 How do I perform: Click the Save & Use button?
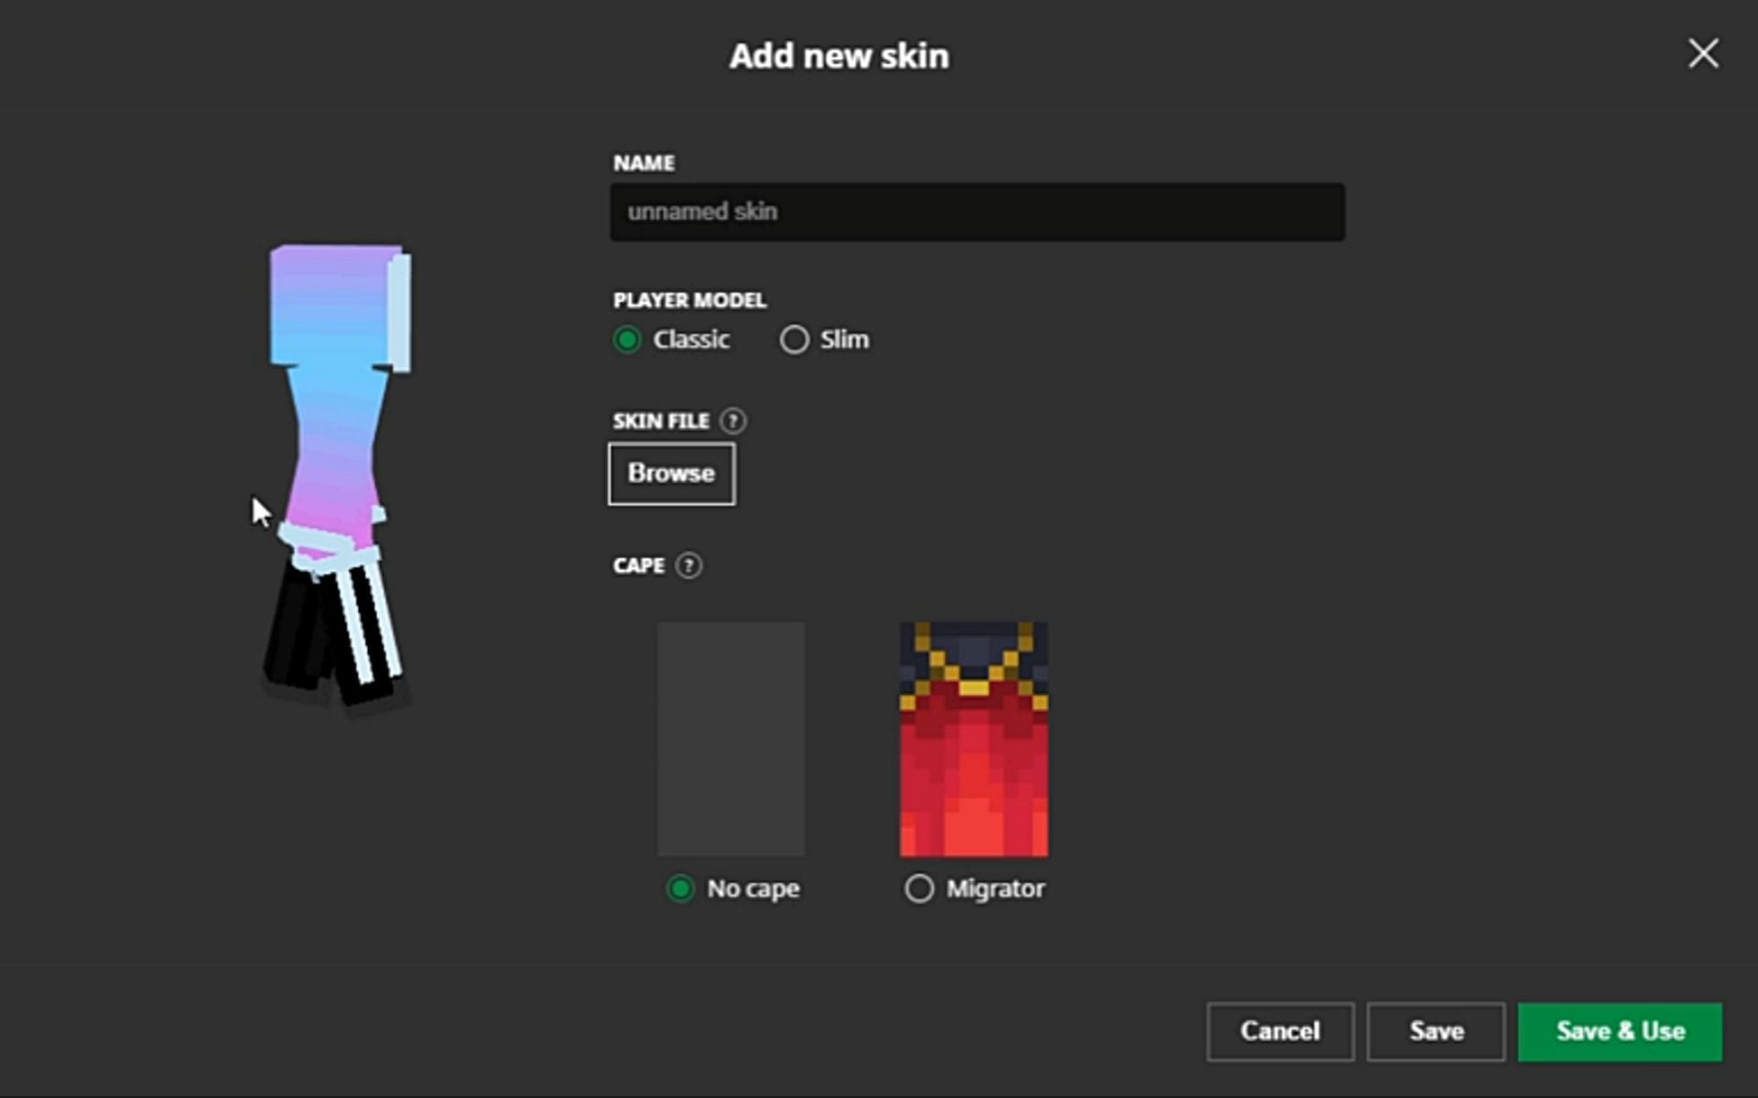(x=1619, y=1031)
